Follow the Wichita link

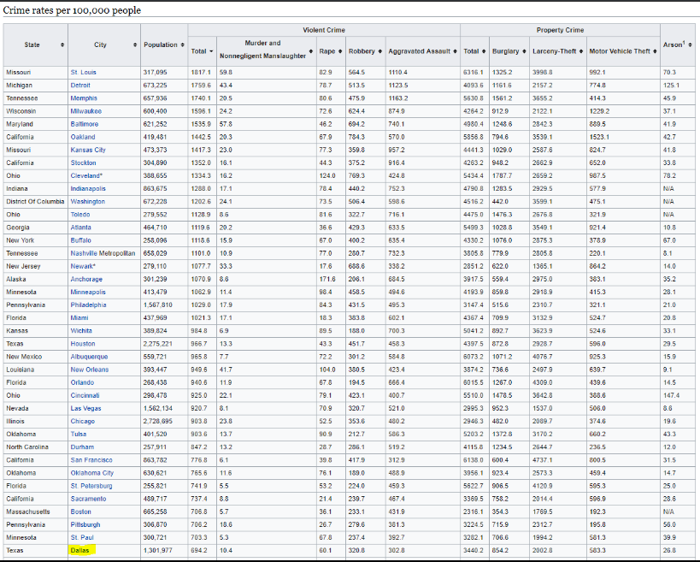click(81, 332)
